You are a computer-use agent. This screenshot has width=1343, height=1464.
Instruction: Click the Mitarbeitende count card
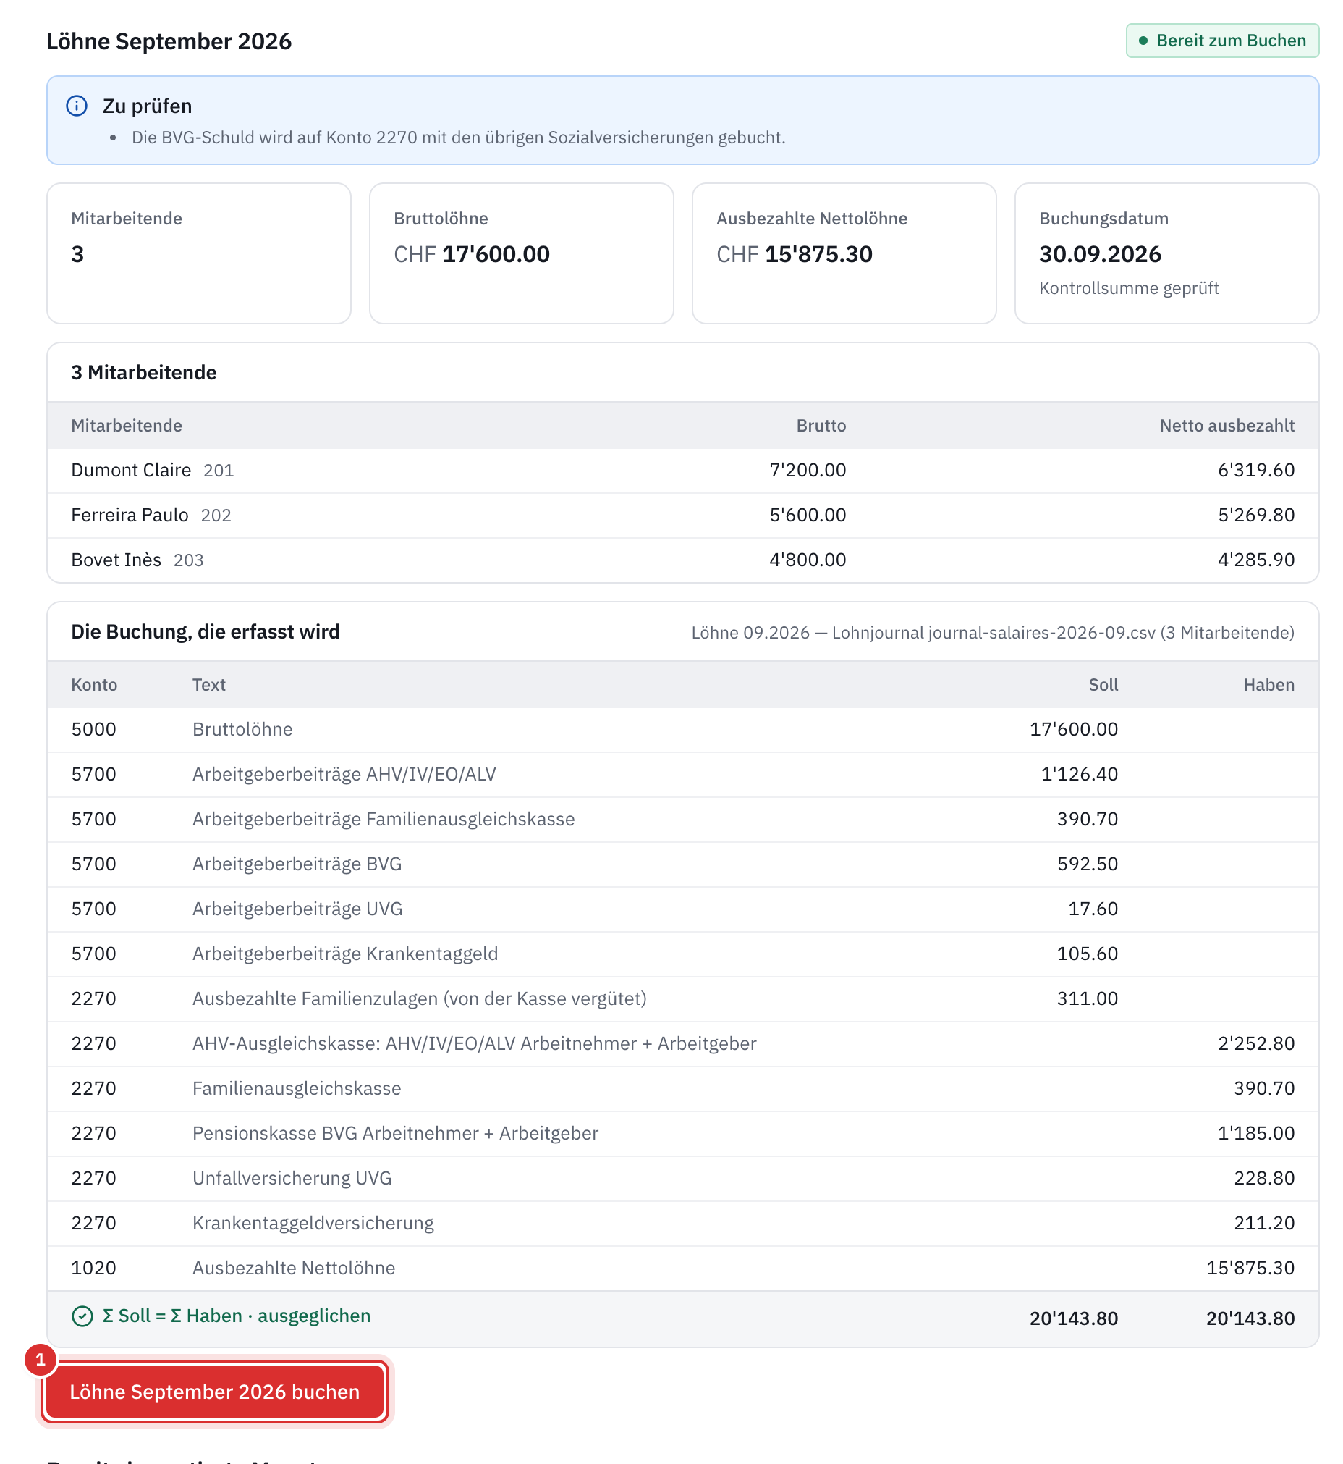point(199,253)
